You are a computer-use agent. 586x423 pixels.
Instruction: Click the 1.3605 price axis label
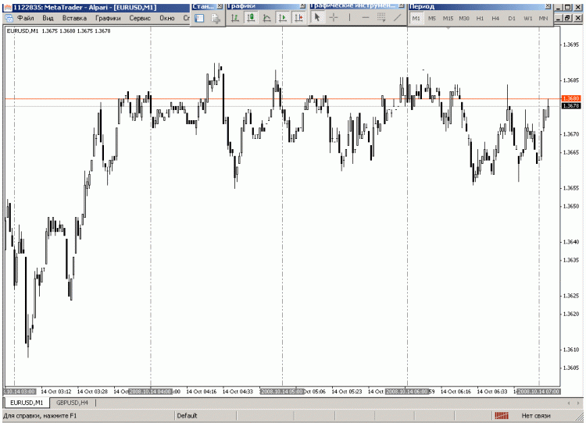tap(570, 368)
